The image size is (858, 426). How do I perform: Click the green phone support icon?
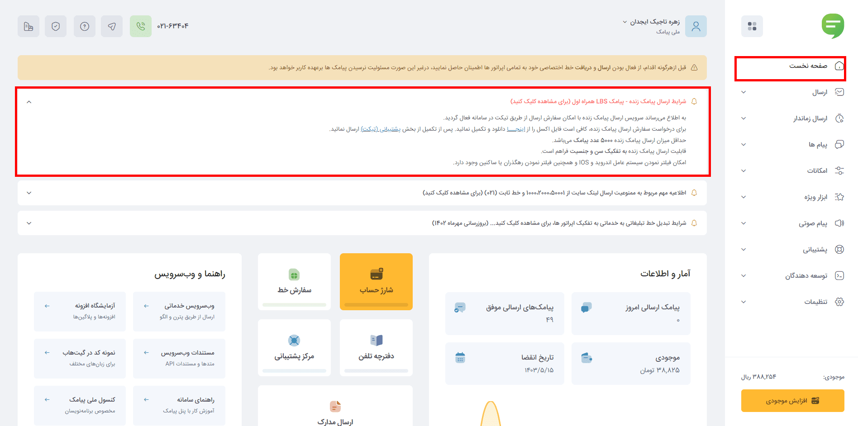coord(141,26)
